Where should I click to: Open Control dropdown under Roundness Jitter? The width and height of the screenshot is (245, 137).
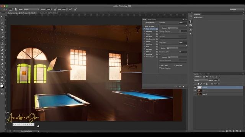pos(173,57)
